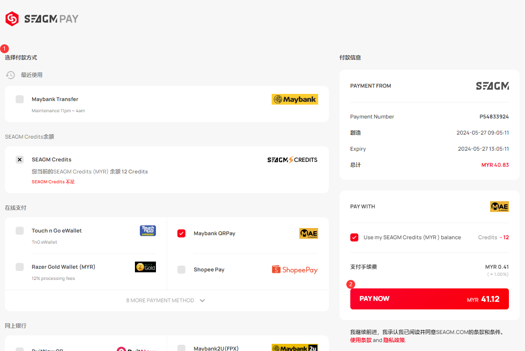Click the 'SEAGM Credits余额' section heading
The image size is (525, 351).
[29, 137]
